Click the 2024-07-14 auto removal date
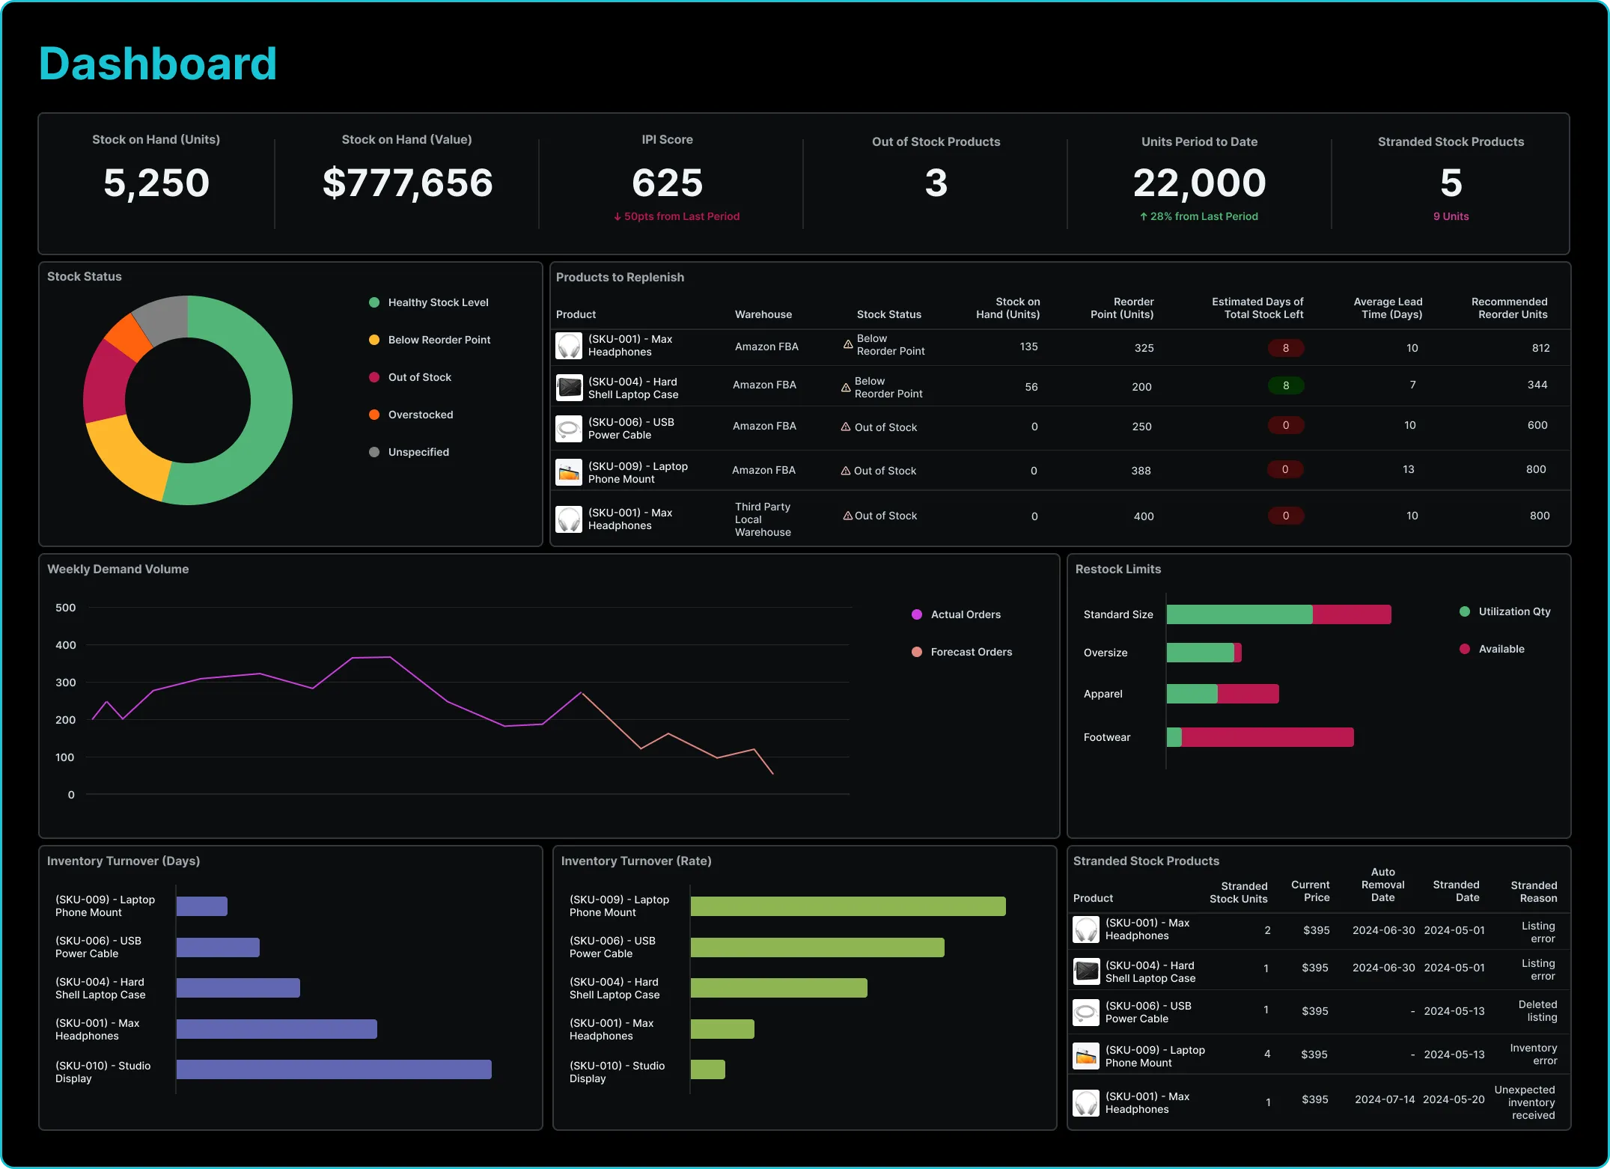The height and width of the screenshot is (1169, 1610). [1385, 1099]
